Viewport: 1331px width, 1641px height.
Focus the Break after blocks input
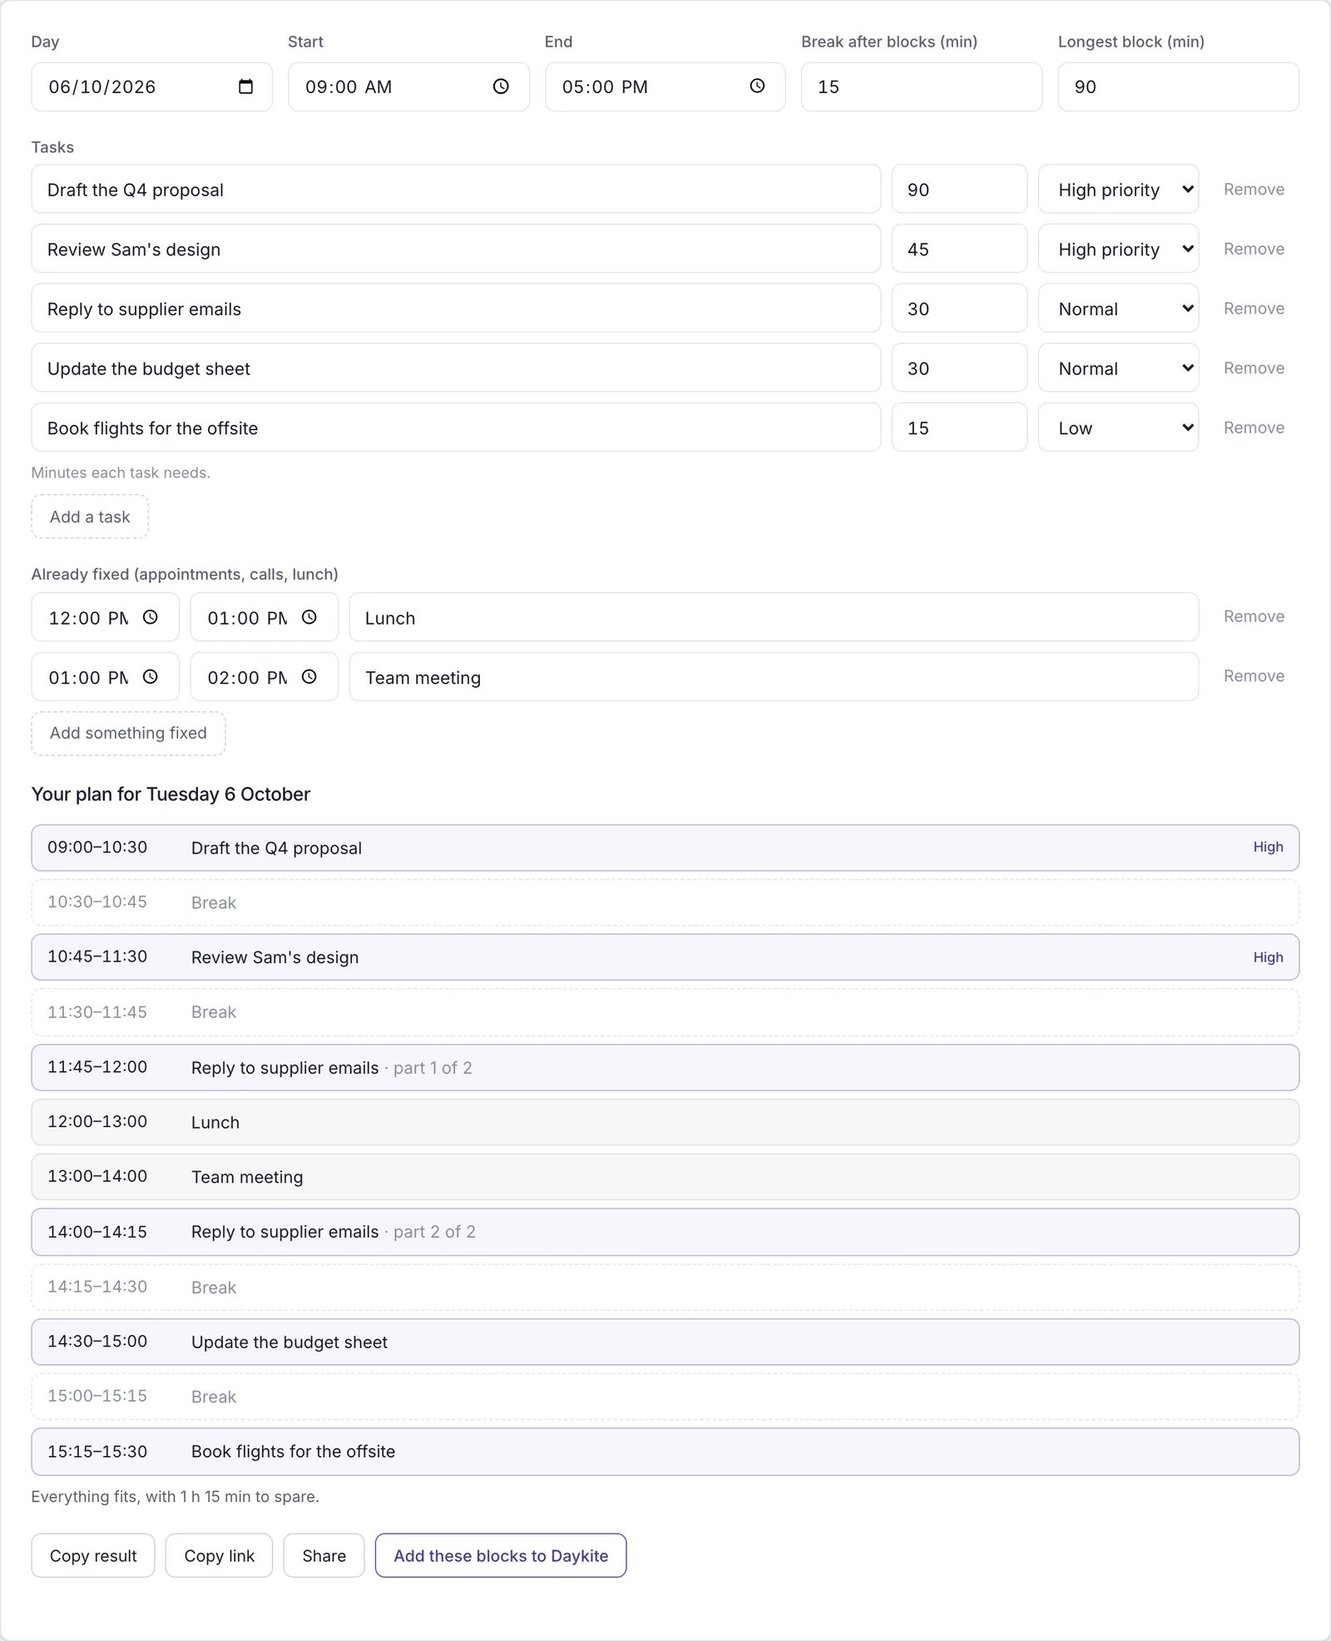[921, 86]
